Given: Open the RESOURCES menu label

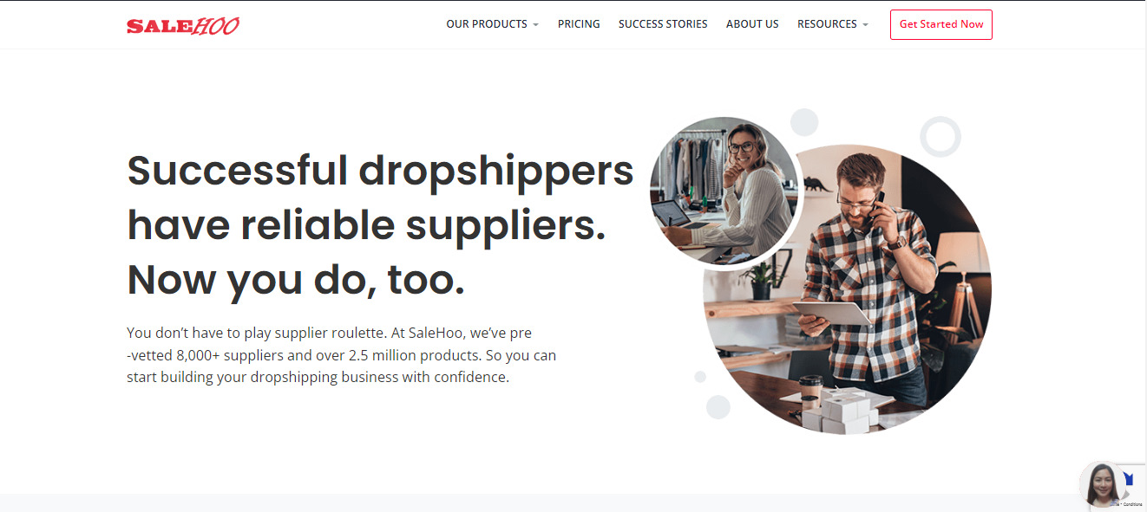Looking at the screenshot, I should pyautogui.click(x=827, y=24).
